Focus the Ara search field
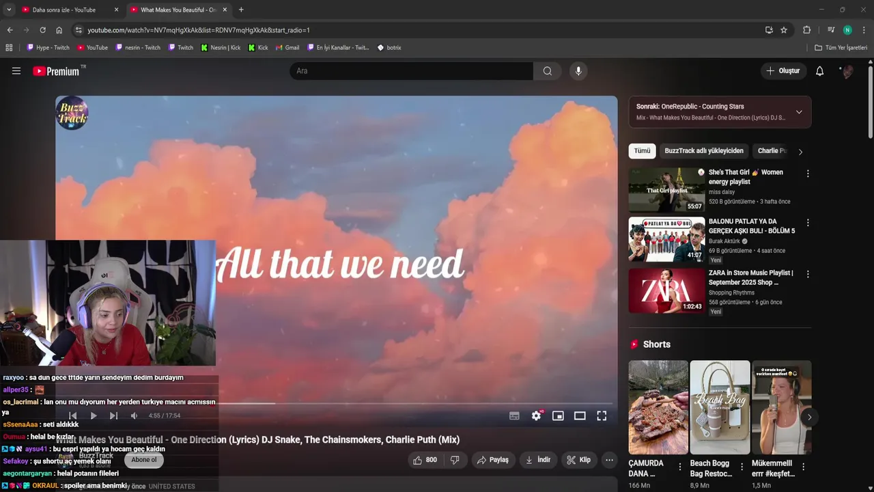 tap(411, 71)
